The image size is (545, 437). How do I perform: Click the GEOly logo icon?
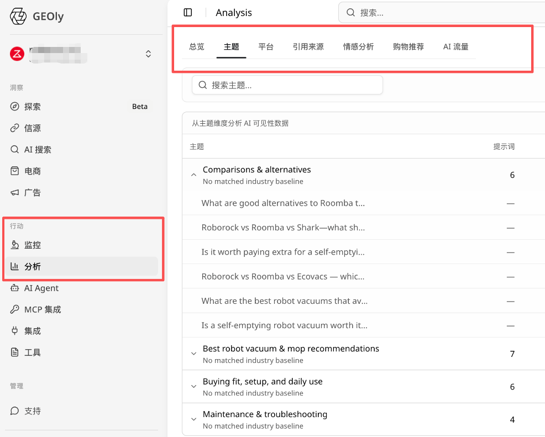coord(18,17)
